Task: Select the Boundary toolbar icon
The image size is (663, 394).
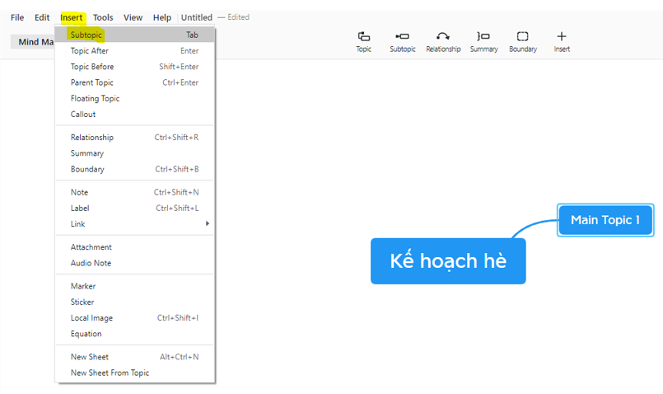Action: tap(522, 36)
